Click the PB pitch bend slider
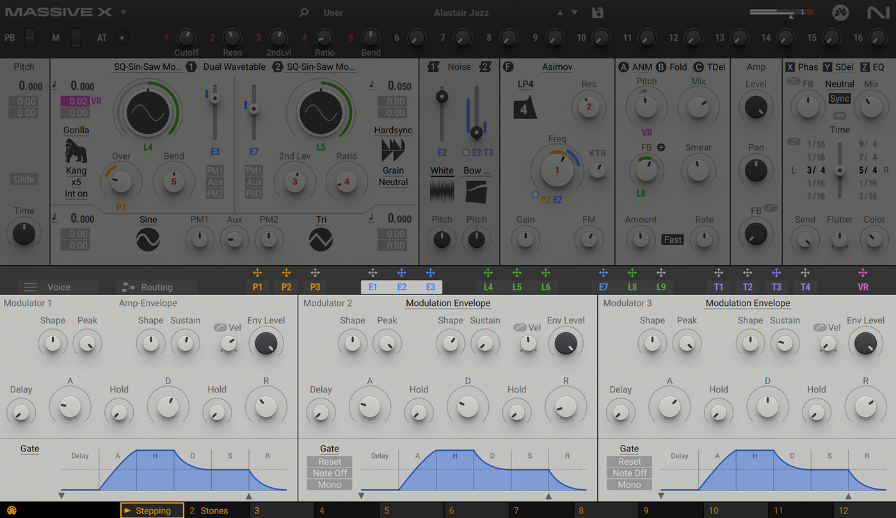Viewport: 896px width, 518px height. tap(29, 38)
